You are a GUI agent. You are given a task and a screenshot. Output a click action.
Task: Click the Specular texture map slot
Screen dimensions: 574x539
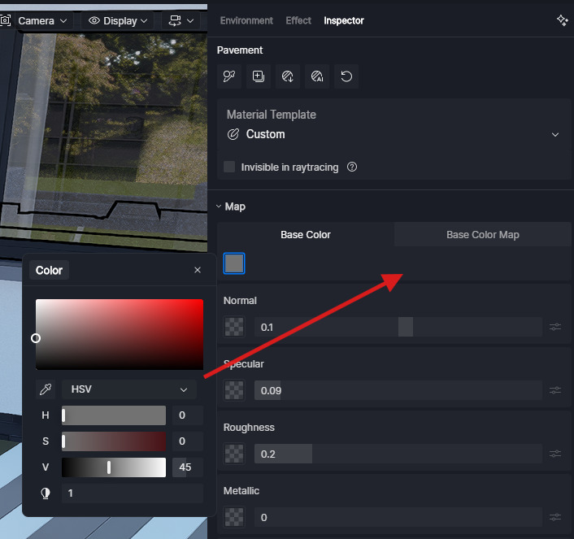click(234, 390)
